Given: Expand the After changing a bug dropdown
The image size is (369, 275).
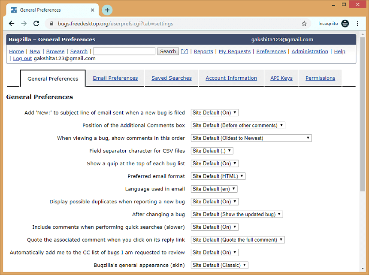Looking at the screenshot, I should 237,215.
